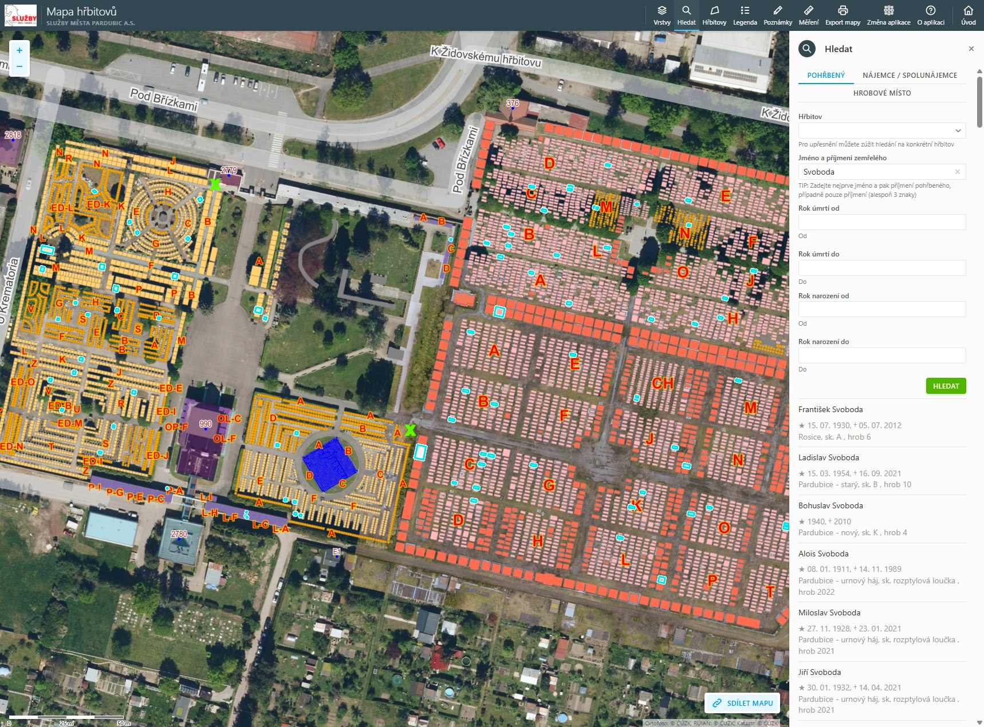984x727 pixels.
Task: Select František Svoboda search result
Action: coord(831,409)
